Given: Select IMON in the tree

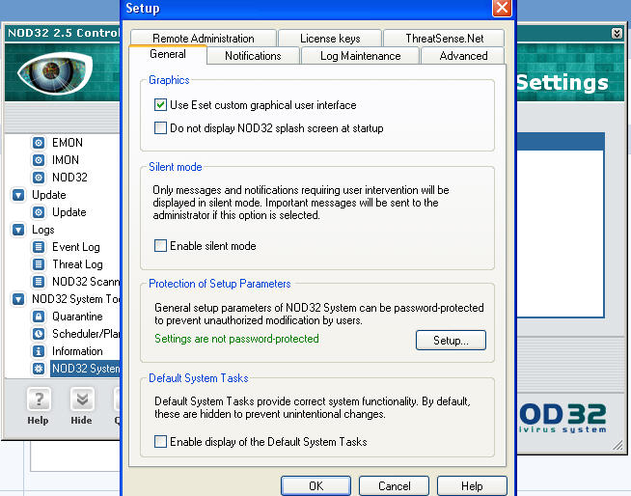Looking at the screenshot, I should pos(66,160).
